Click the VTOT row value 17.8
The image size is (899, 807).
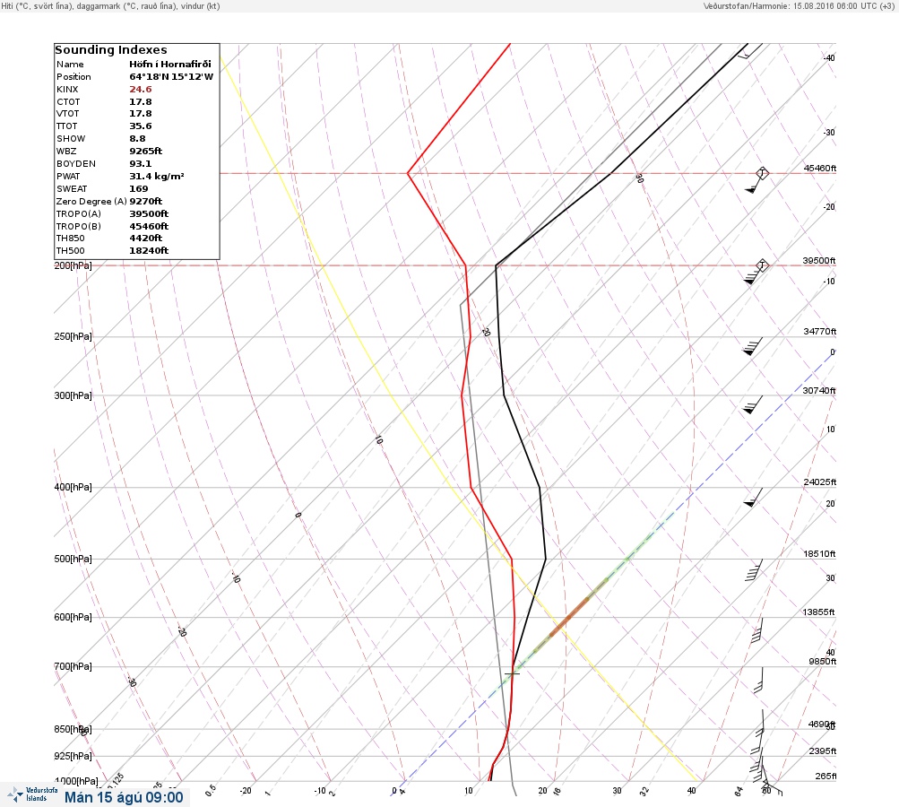pyautogui.click(x=141, y=114)
